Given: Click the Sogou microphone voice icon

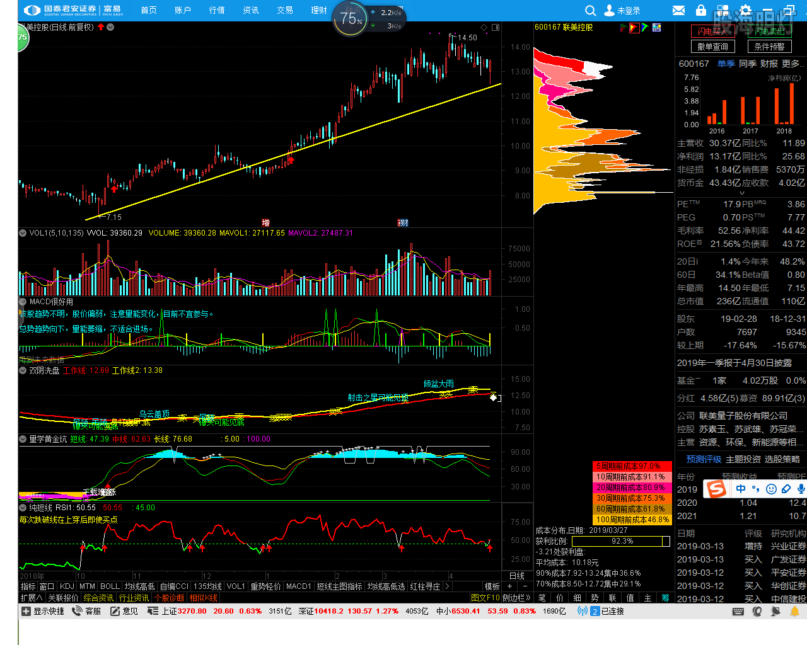Looking at the screenshot, I should tap(801, 489).
